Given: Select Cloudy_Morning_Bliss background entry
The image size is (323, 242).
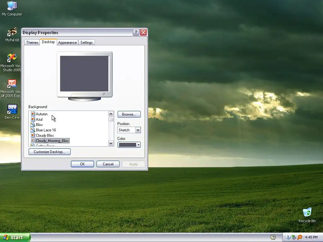Looking at the screenshot, I should click(52, 141).
